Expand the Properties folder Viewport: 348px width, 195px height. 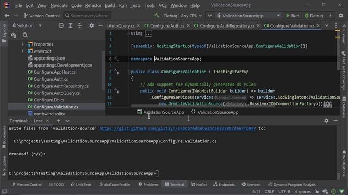22,44
